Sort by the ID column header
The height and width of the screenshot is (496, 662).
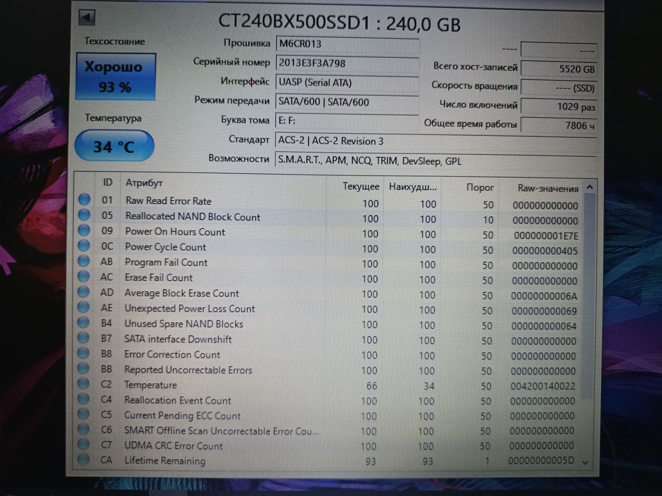(x=108, y=182)
